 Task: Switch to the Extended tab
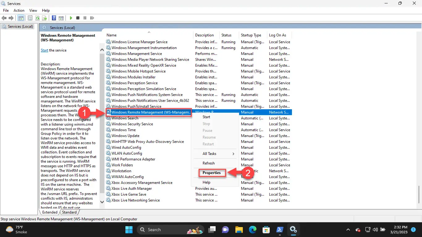50,212
